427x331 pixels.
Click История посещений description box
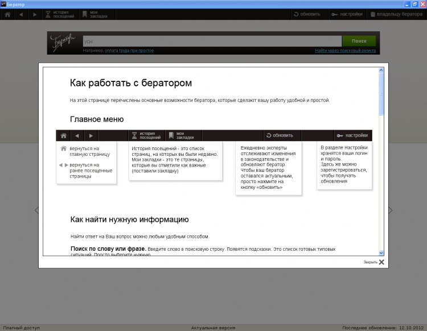(175, 160)
